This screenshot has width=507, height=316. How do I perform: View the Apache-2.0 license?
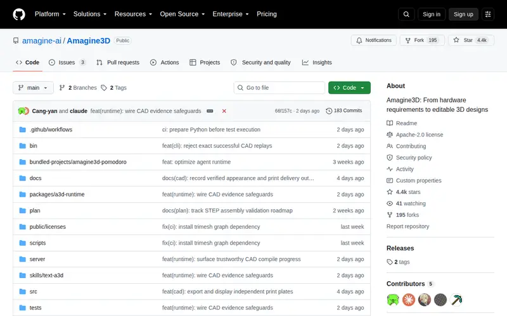(x=415, y=135)
